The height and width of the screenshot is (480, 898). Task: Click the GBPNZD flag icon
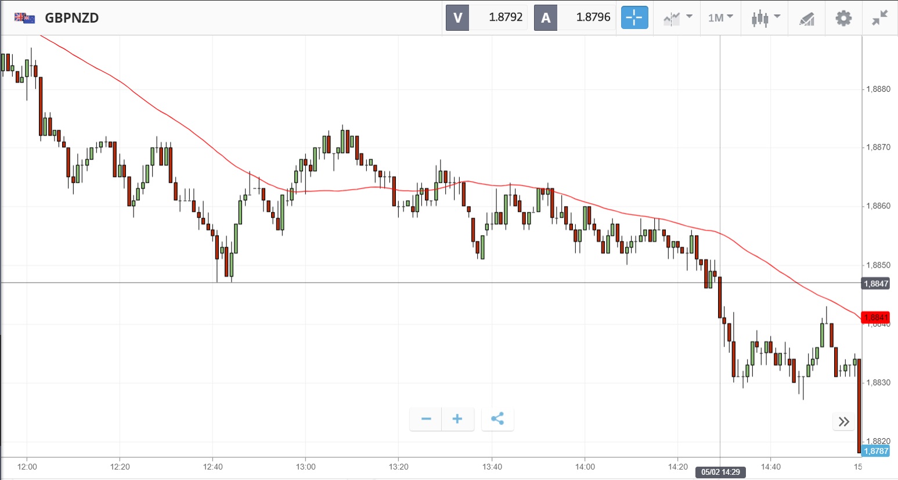click(24, 18)
